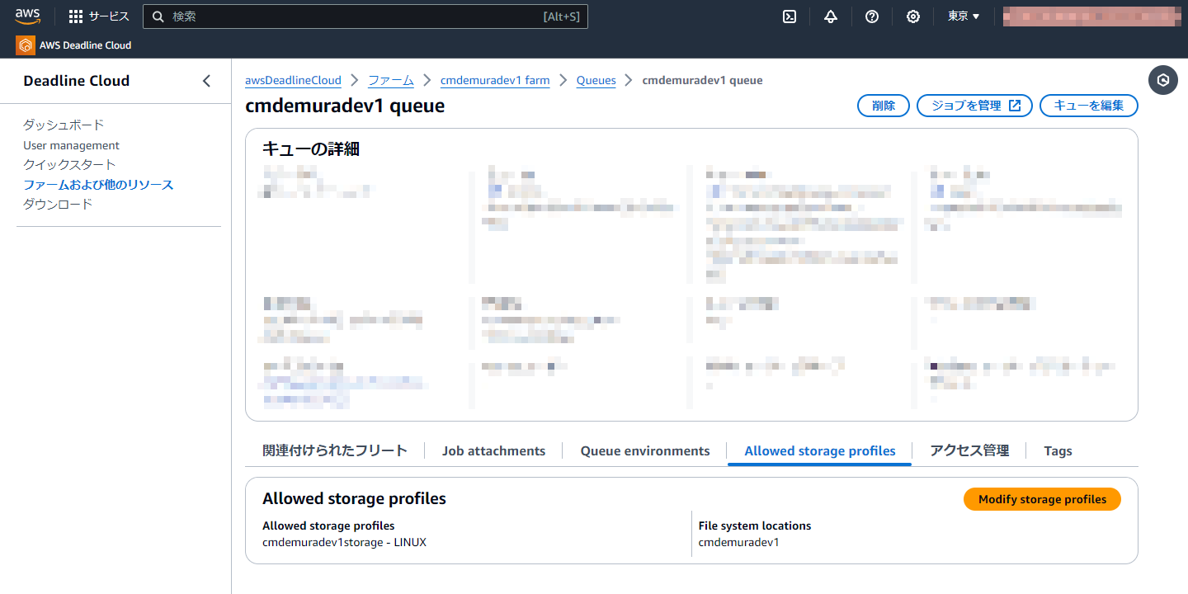Click the AWS logo home icon
Viewport: 1188px width, 594px height.
pos(28,16)
